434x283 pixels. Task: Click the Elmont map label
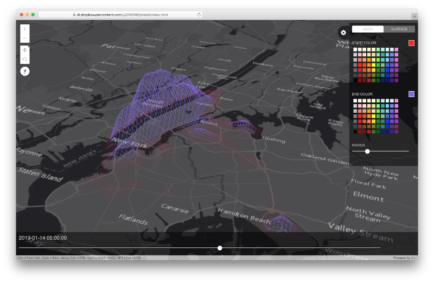pos(368,196)
